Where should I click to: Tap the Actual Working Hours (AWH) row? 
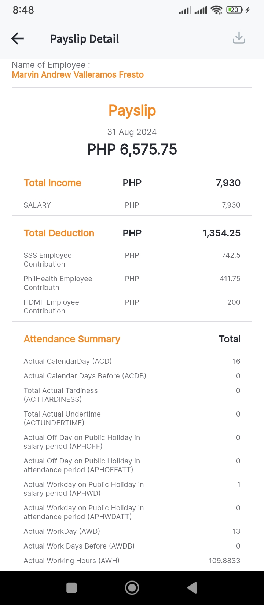132,561
